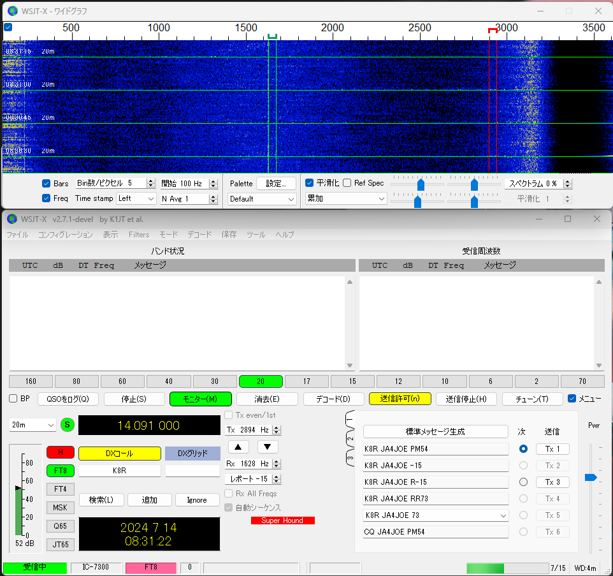
Task: Toggle the メニュー menu checkbox
Action: pos(572,398)
